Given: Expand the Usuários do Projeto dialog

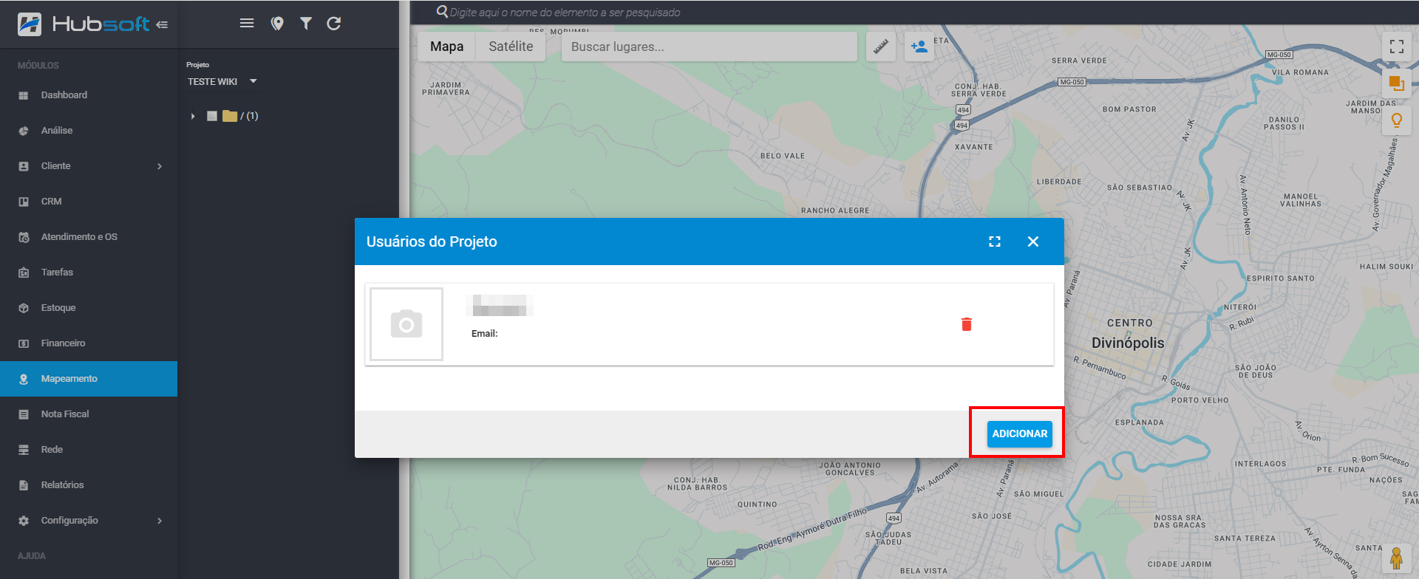Looking at the screenshot, I should (x=995, y=241).
